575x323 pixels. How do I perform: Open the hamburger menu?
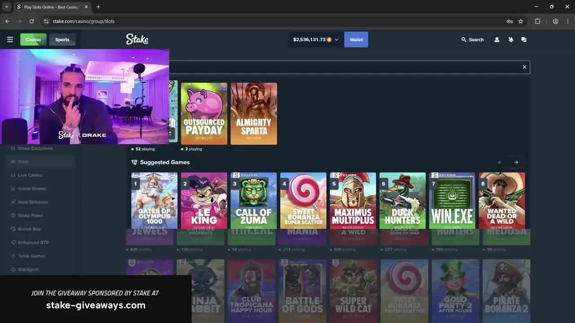(10, 39)
